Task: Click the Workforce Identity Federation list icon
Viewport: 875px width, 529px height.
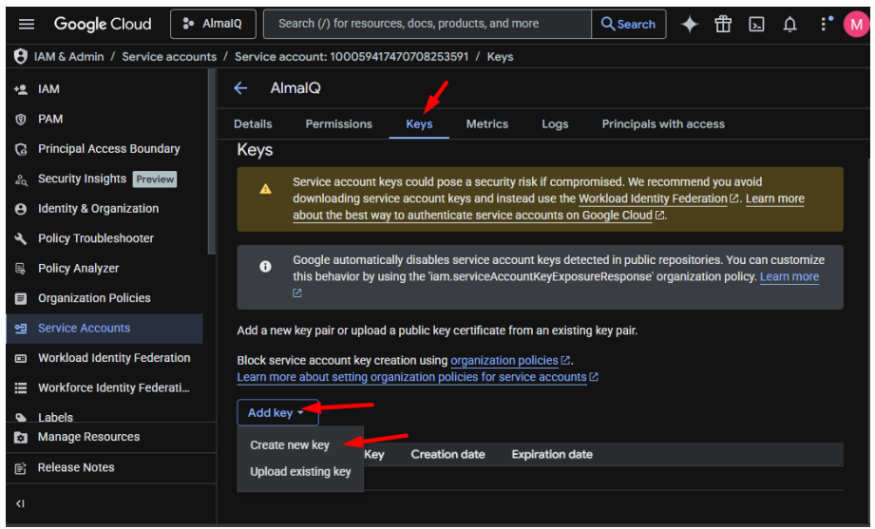Action: tap(21, 387)
